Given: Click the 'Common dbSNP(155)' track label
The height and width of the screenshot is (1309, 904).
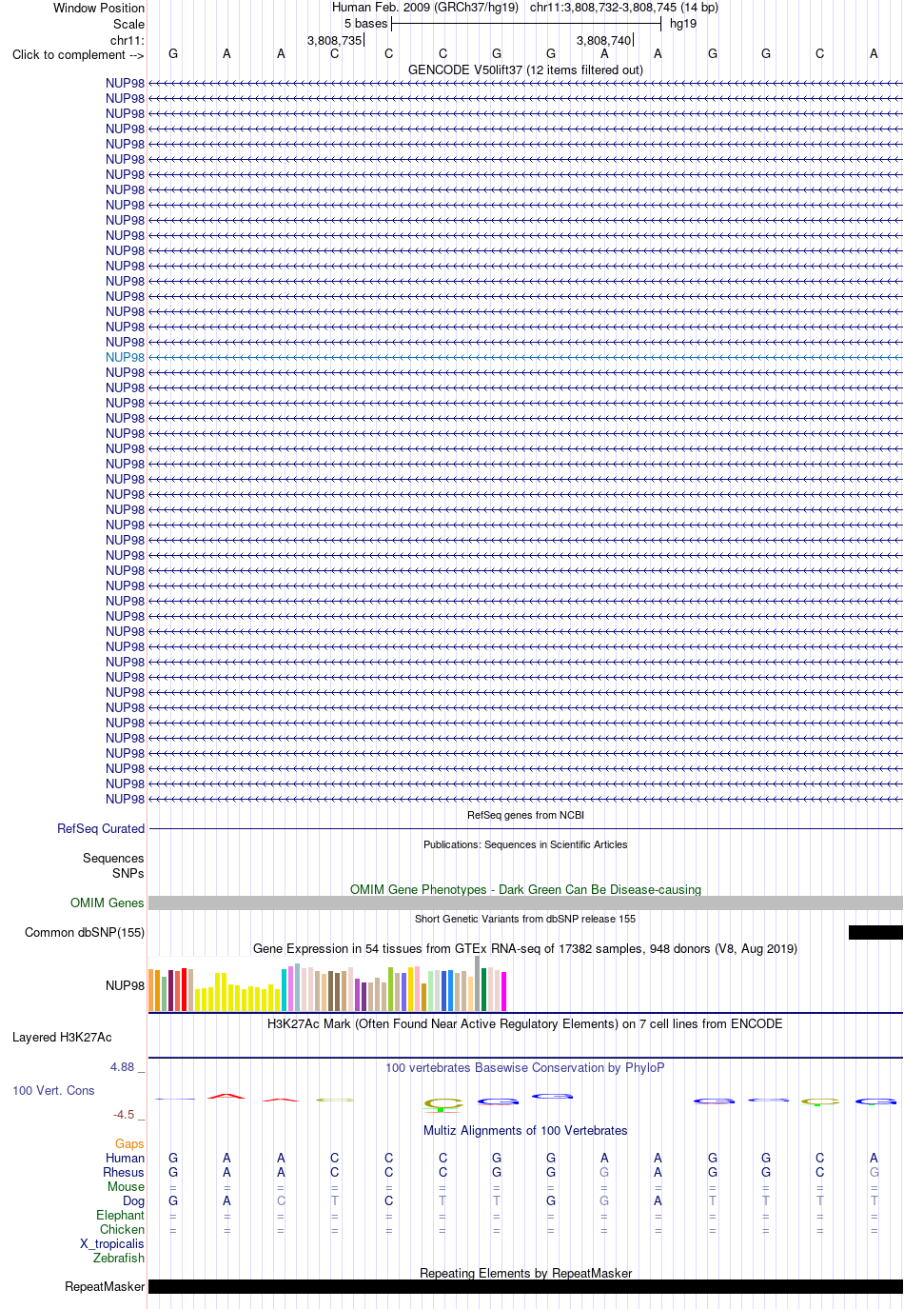Looking at the screenshot, I should (x=85, y=932).
